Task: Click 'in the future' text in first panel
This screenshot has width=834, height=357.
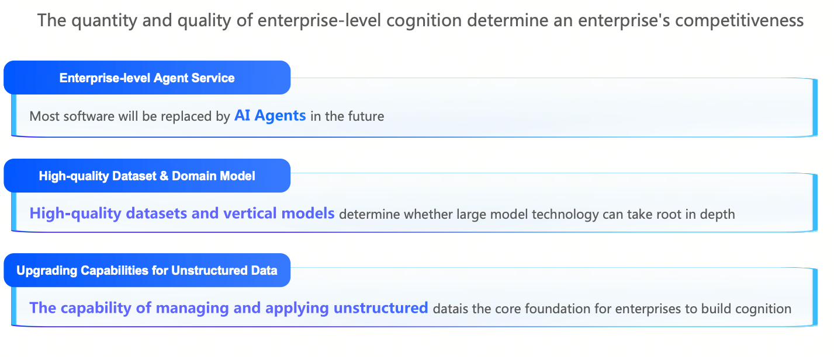Action: tap(347, 116)
